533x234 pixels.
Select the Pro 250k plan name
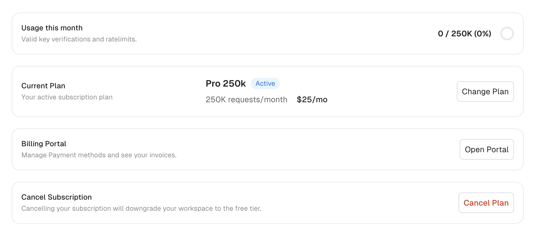(x=226, y=83)
